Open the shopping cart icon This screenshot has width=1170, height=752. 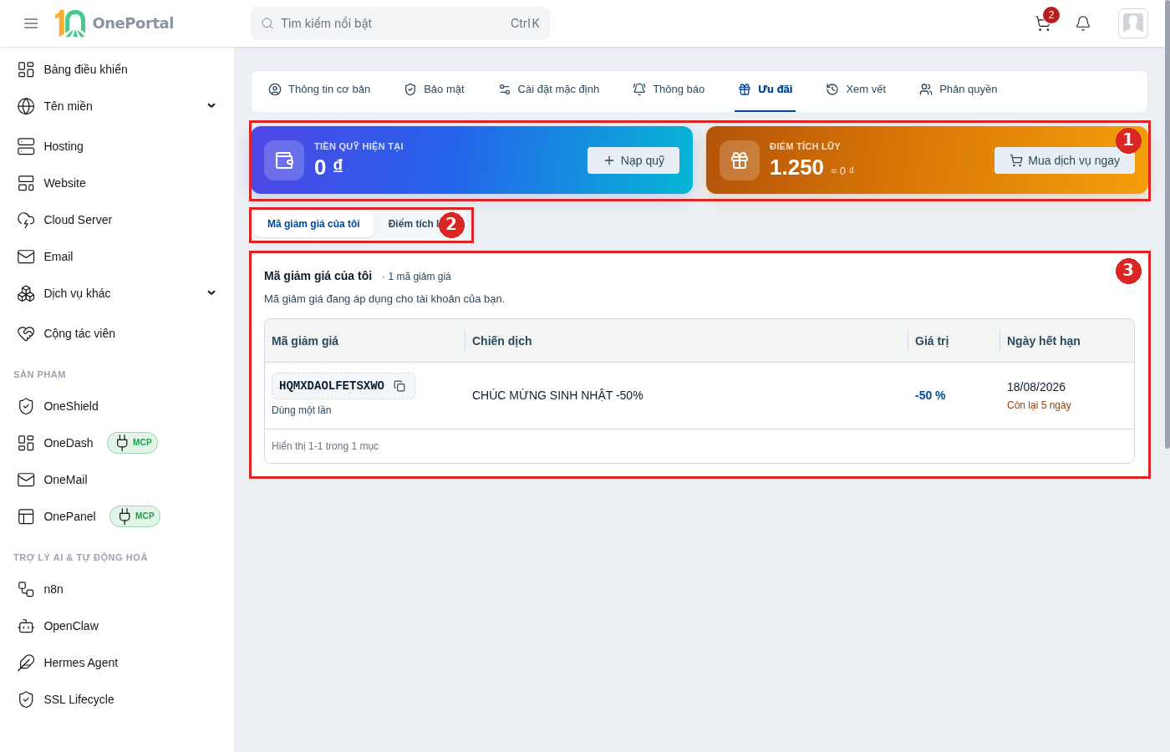(x=1043, y=23)
